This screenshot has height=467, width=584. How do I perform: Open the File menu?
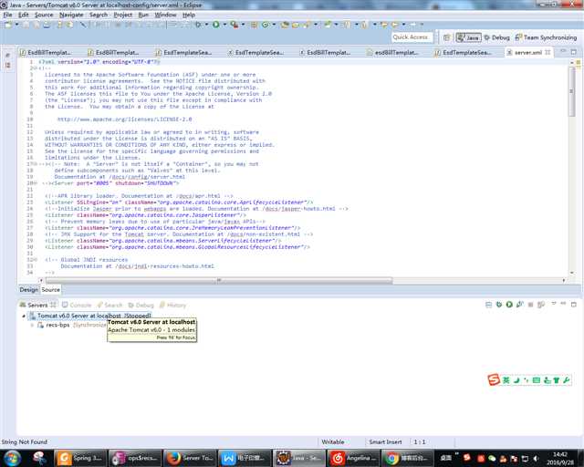(7, 15)
